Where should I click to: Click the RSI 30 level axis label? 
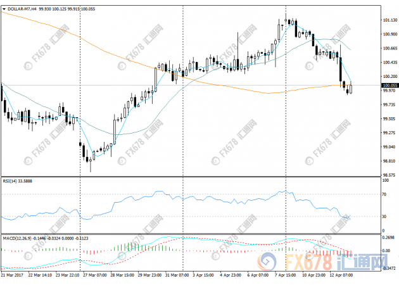(384, 217)
